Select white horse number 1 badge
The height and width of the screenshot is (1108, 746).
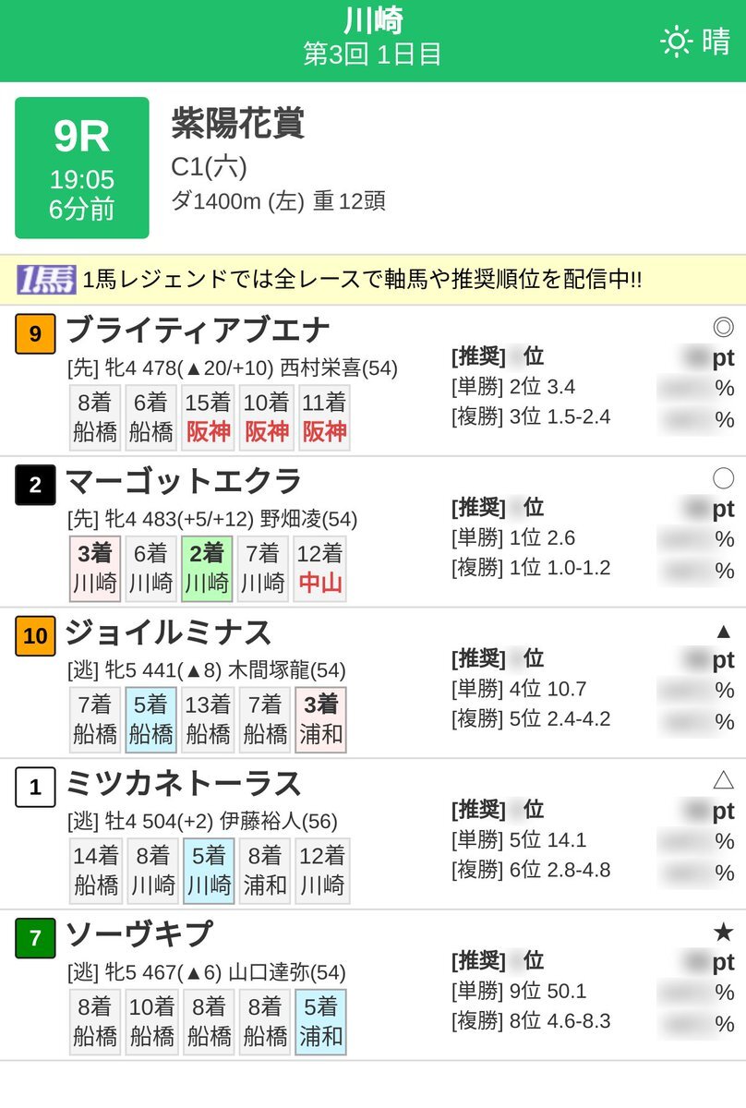[x=36, y=788]
